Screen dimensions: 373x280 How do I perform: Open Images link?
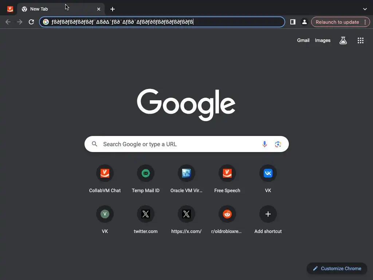[x=323, y=40]
